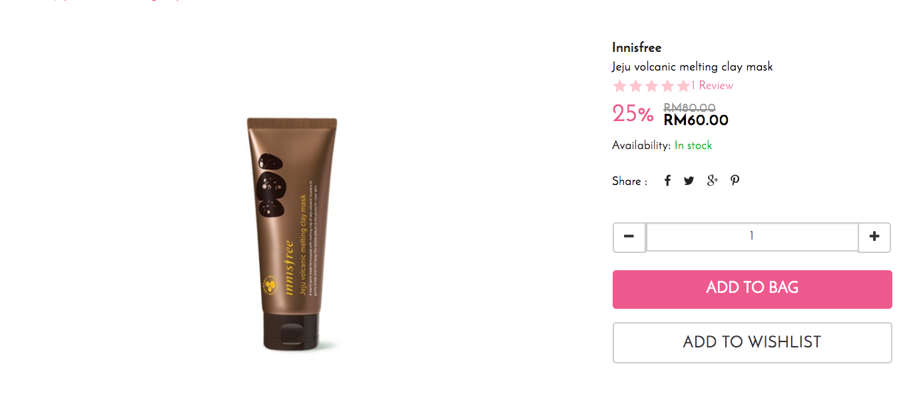
Task: Select the fifth rating star
Action: click(683, 86)
